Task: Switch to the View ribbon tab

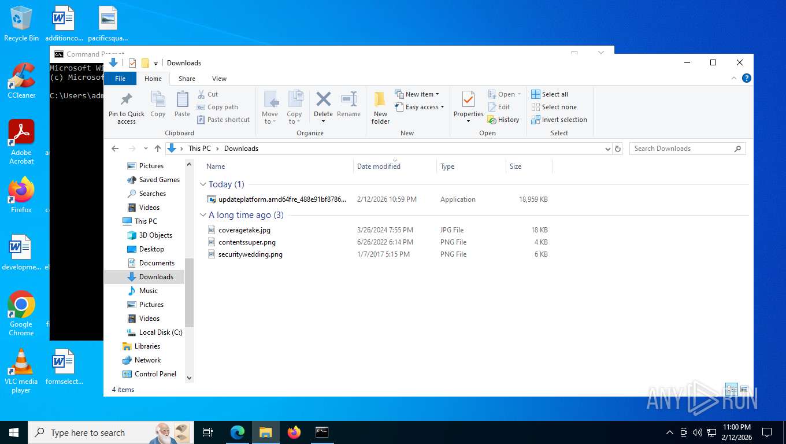Action: point(219,79)
